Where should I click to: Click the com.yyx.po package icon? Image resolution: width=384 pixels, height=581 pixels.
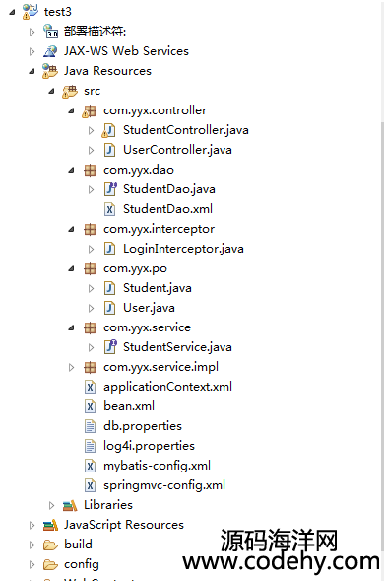(x=90, y=268)
